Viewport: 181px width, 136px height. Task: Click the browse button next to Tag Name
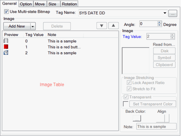[172, 13]
